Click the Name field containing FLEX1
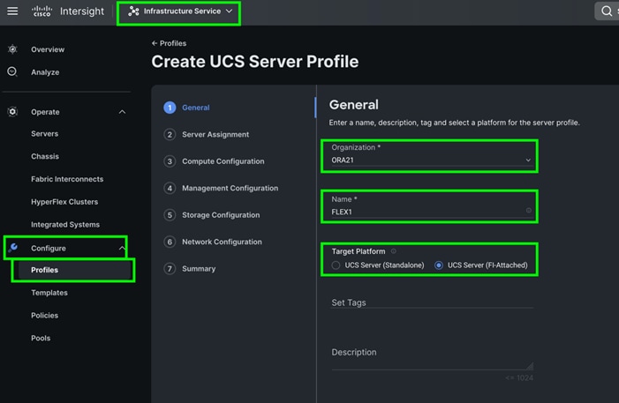Screen dimensions: 619x403 pos(431,212)
